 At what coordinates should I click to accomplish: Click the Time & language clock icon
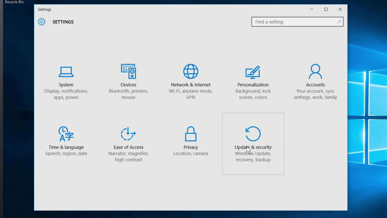pyautogui.click(x=66, y=134)
